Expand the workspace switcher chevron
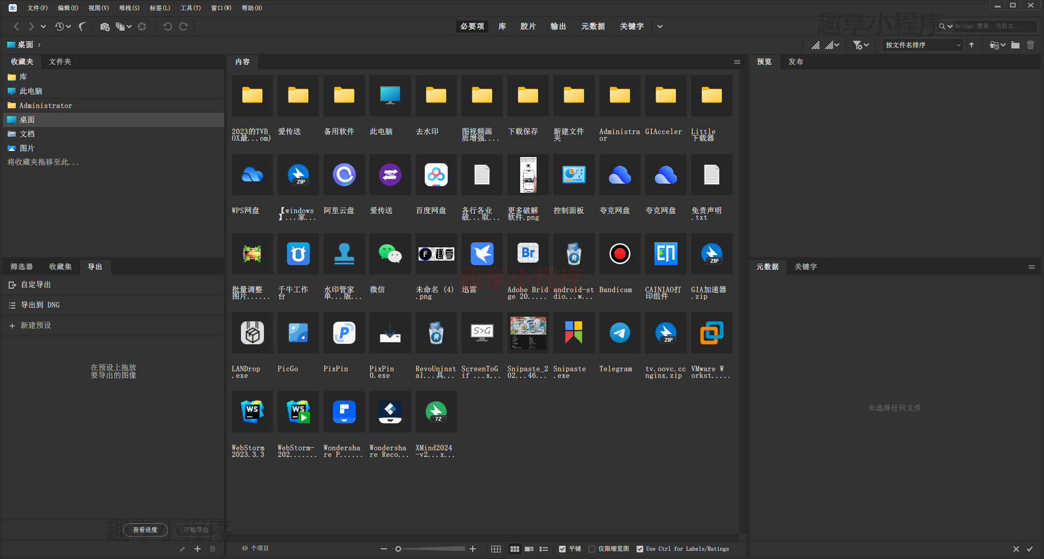Viewport: 1044px width, 559px height. (x=660, y=27)
